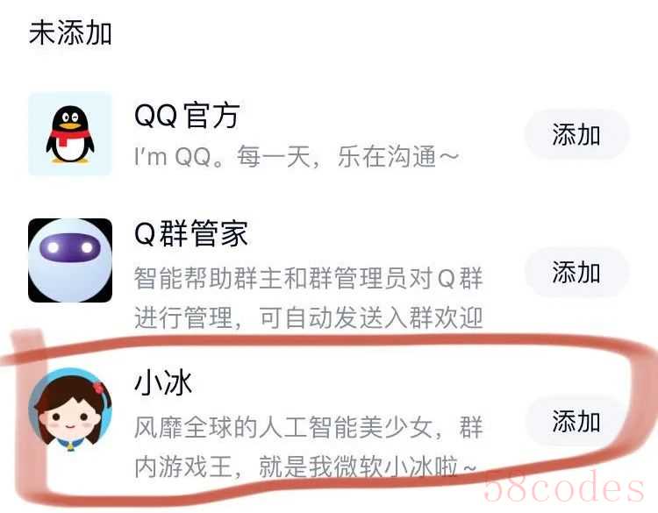This screenshot has width=658, height=513.
Task: Click the red hand-drawn outline around 小冰
Action: coord(329,417)
